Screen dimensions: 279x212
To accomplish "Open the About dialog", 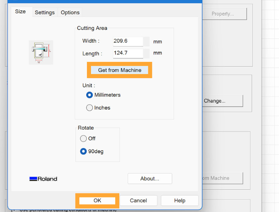I will [x=150, y=178].
